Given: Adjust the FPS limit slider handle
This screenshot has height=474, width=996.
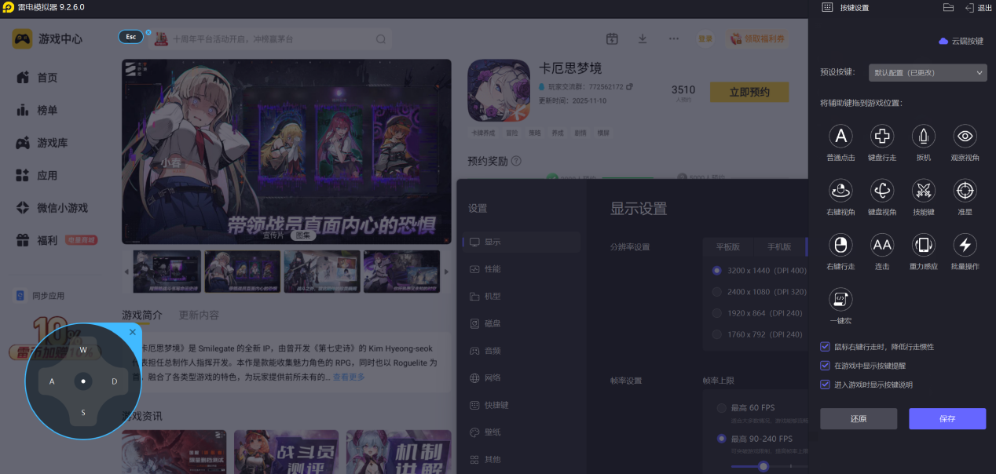Looking at the screenshot, I should [x=763, y=466].
